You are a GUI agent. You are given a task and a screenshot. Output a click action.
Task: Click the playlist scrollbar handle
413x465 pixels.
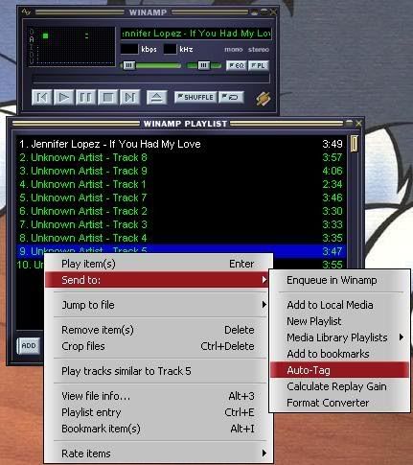(354, 144)
